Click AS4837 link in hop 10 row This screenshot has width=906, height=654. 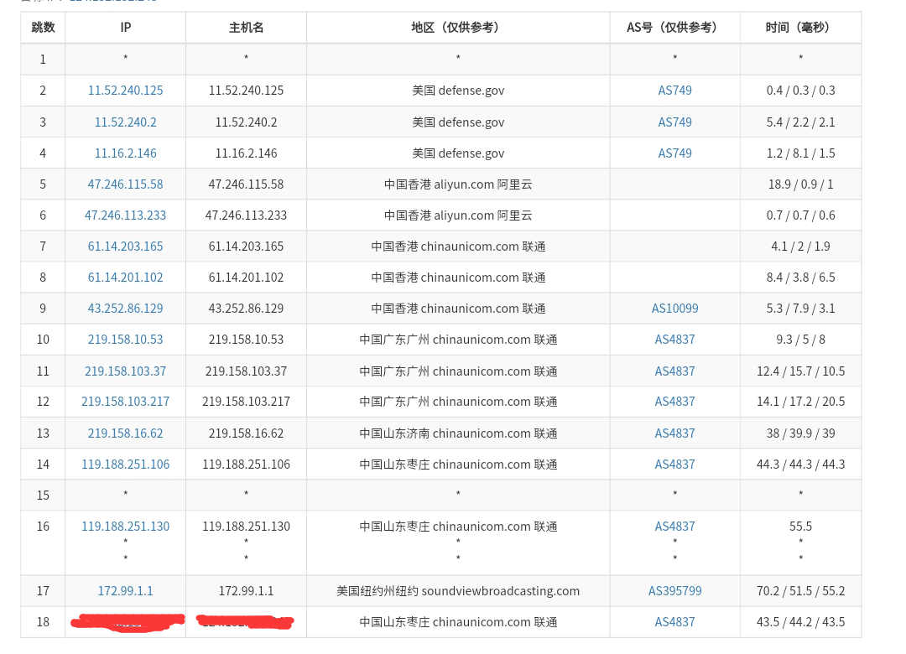pyautogui.click(x=674, y=340)
